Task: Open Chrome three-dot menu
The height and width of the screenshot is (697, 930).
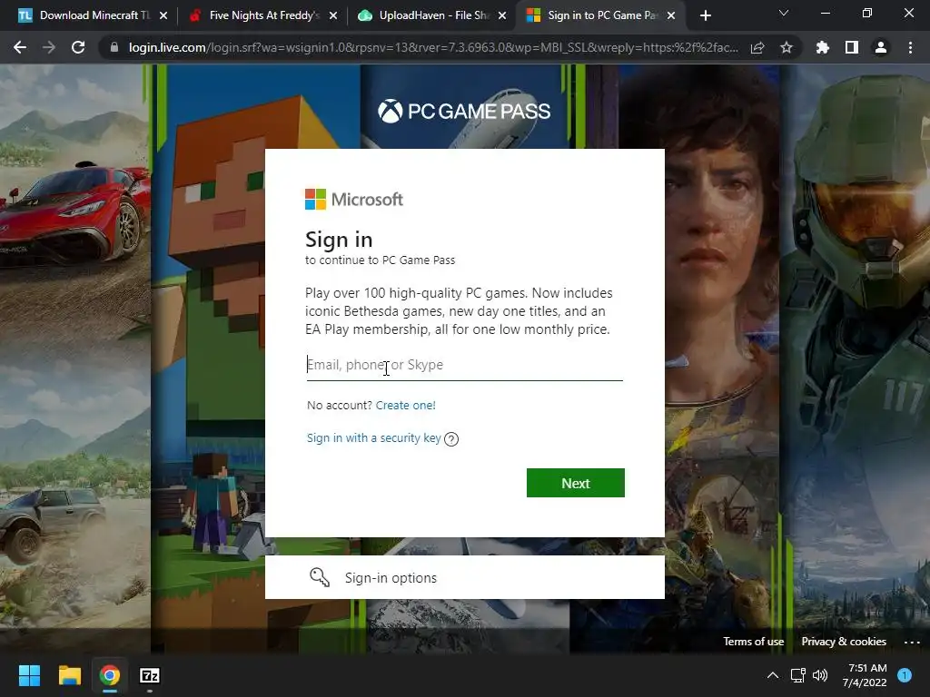Action: [x=910, y=47]
